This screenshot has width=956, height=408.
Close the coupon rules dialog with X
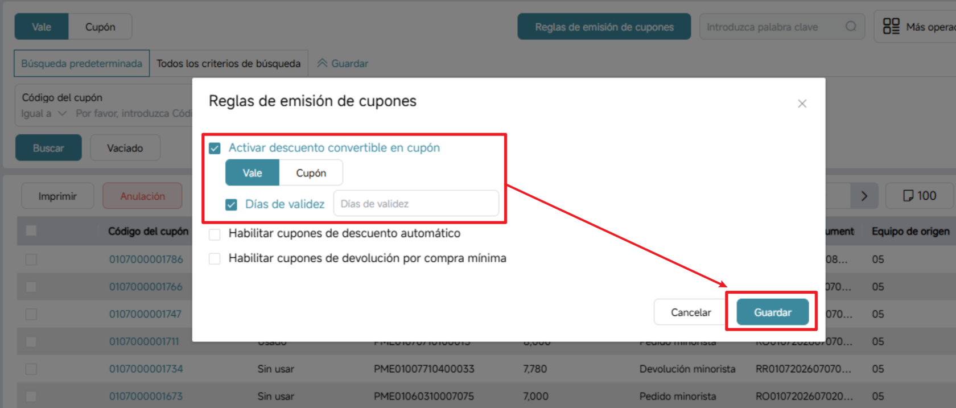click(802, 104)
